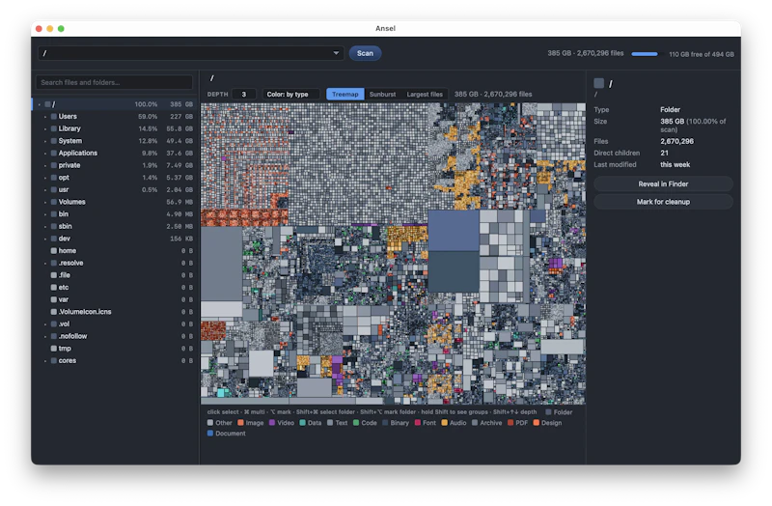Select the .vol row in tree
Viewport: 772px width, 506px height.
tap(114, 324)
